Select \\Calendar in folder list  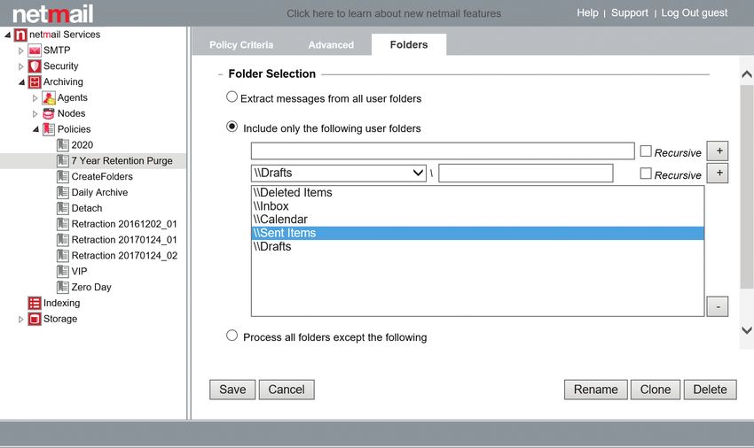point(477,220)
